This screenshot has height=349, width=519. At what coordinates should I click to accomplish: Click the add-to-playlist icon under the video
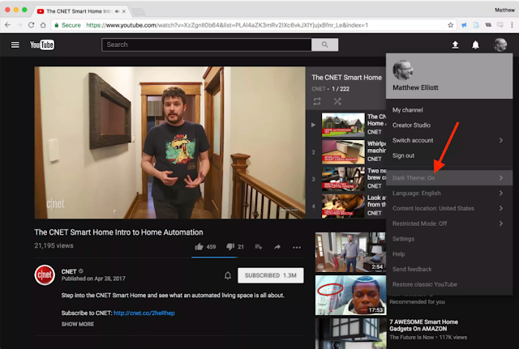click(x=259, y=246)
